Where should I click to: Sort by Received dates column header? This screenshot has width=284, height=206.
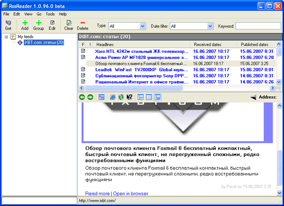pyautogui.click(x=214, y=44)
